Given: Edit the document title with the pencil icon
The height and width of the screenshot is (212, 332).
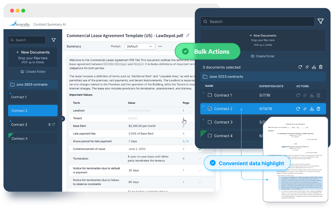Looking at the screenshot, I should click(x=188, y=36).
